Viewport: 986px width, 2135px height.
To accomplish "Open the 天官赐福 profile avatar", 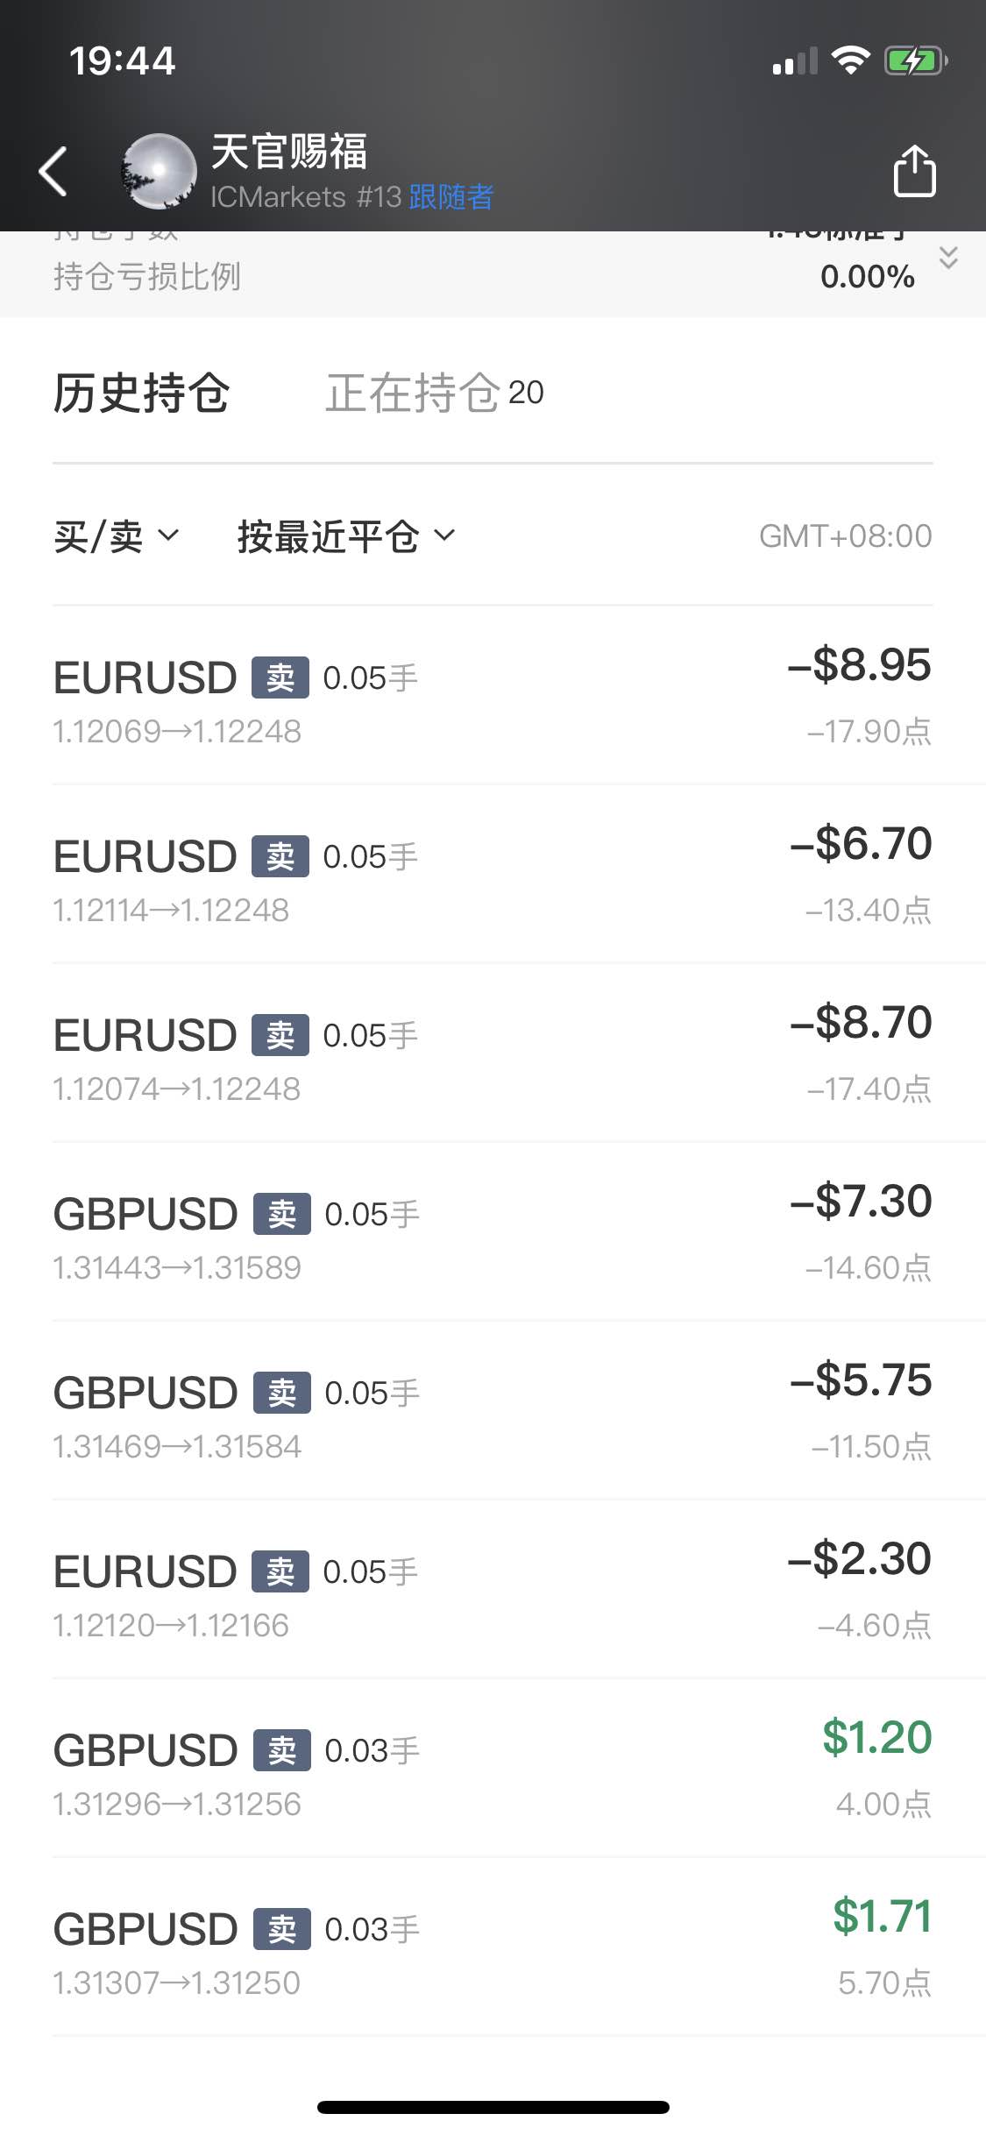I will pos(159,171).
